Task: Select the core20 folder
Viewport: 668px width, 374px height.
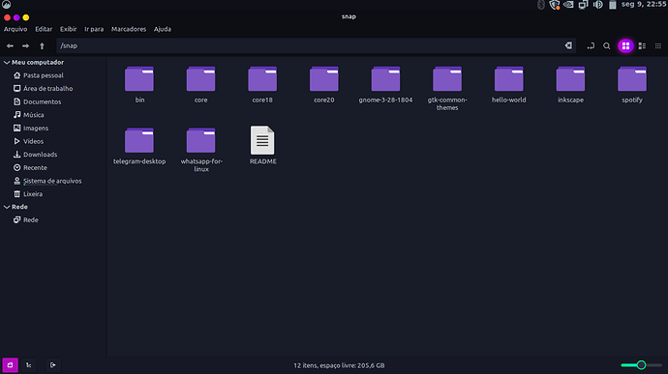Action: 323,79
